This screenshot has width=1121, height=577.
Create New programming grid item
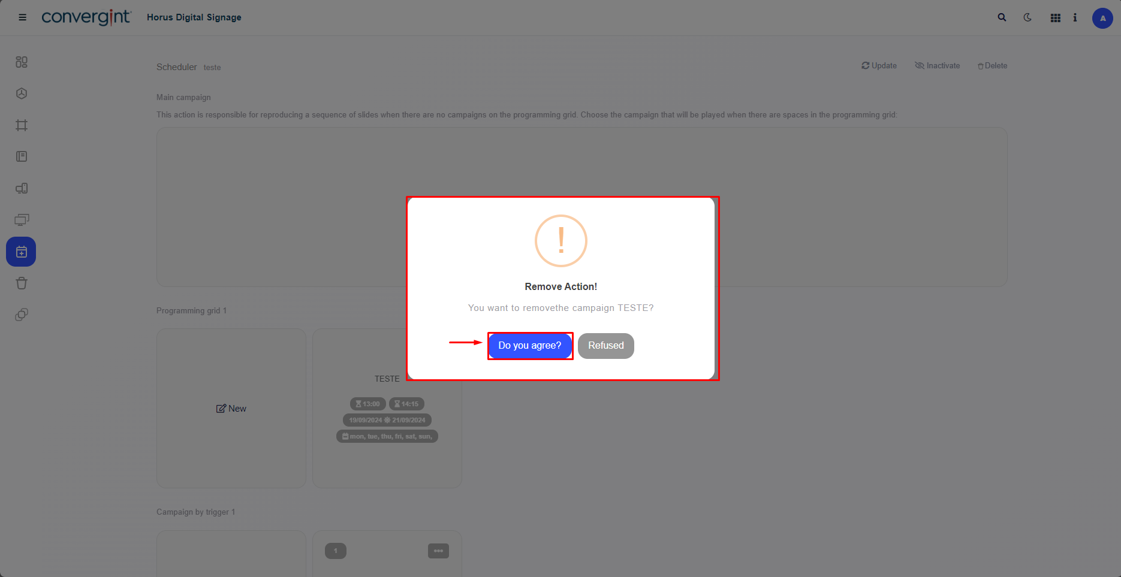231,409
